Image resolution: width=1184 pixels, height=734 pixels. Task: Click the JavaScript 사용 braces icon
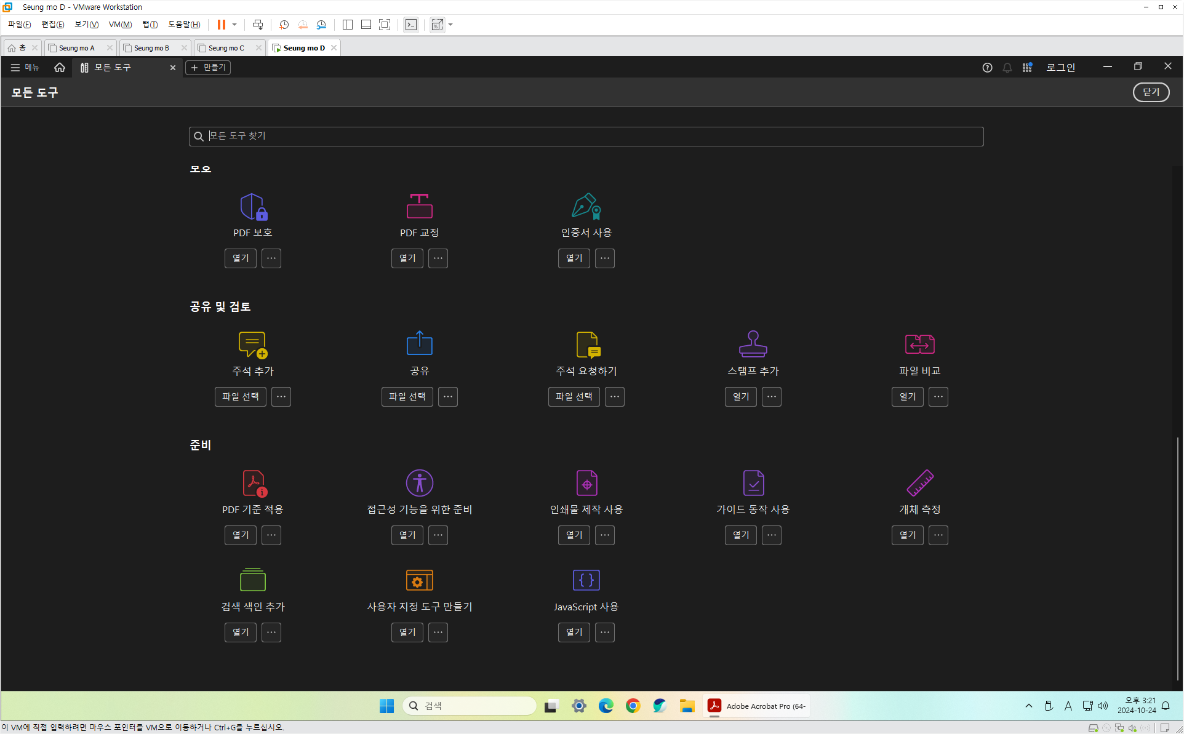(586, 580)
